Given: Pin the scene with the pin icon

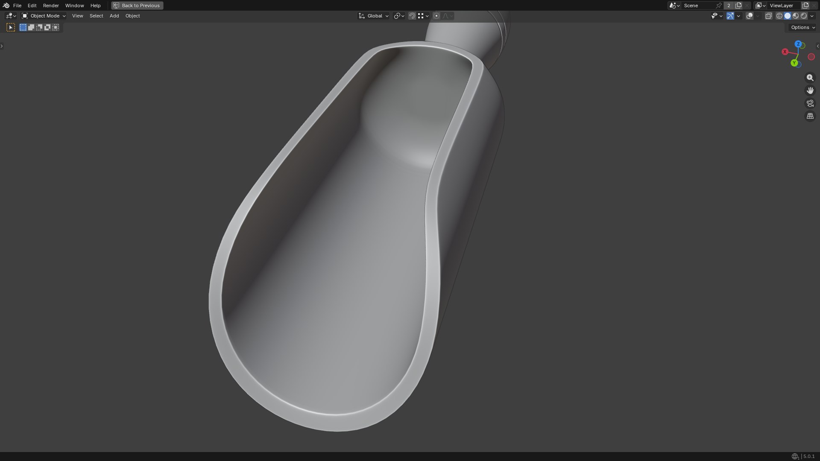Looking at the screenshot, I should coord(719,6).
